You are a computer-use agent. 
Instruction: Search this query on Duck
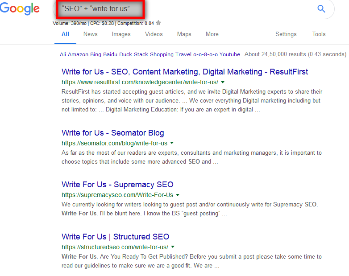[126, 54]
